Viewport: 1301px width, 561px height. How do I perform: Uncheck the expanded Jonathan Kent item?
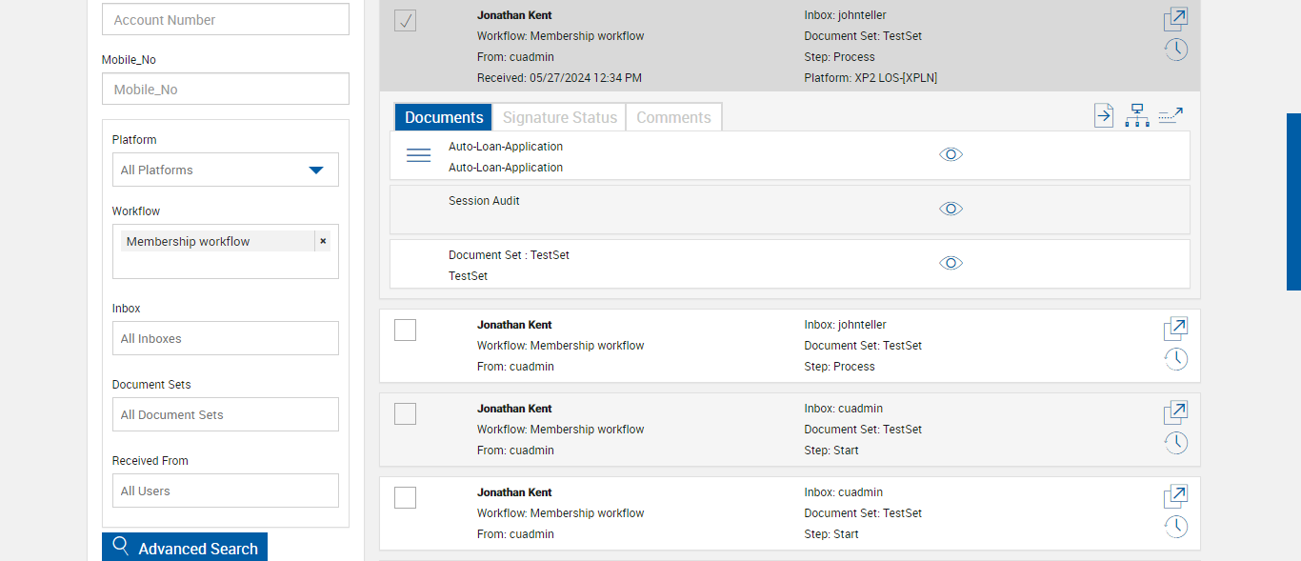pos(405,21)
